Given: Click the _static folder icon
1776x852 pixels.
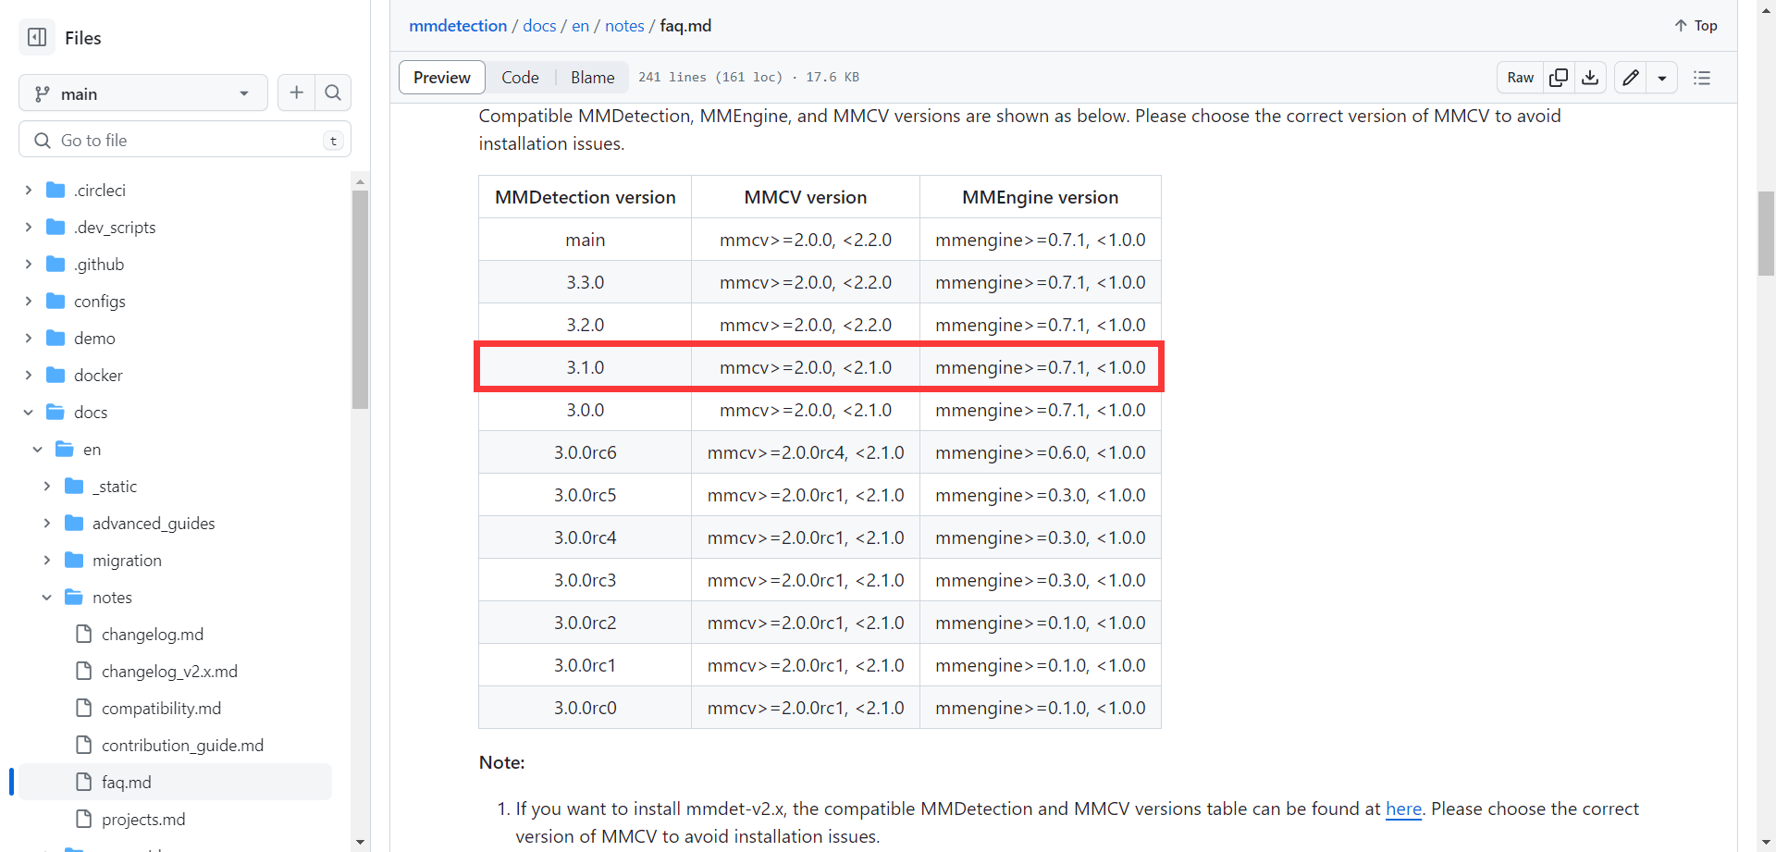Looking at the screenshot, I should pos(74,486).
